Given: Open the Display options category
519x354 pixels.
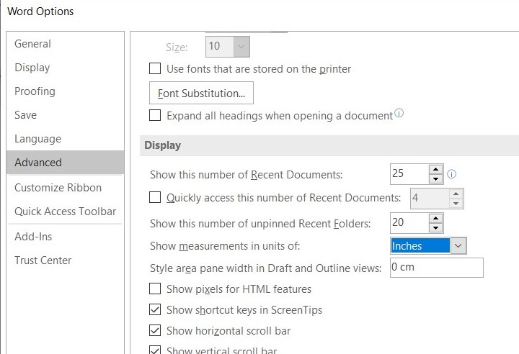Looking at the screenshot, I should [65, 68].
